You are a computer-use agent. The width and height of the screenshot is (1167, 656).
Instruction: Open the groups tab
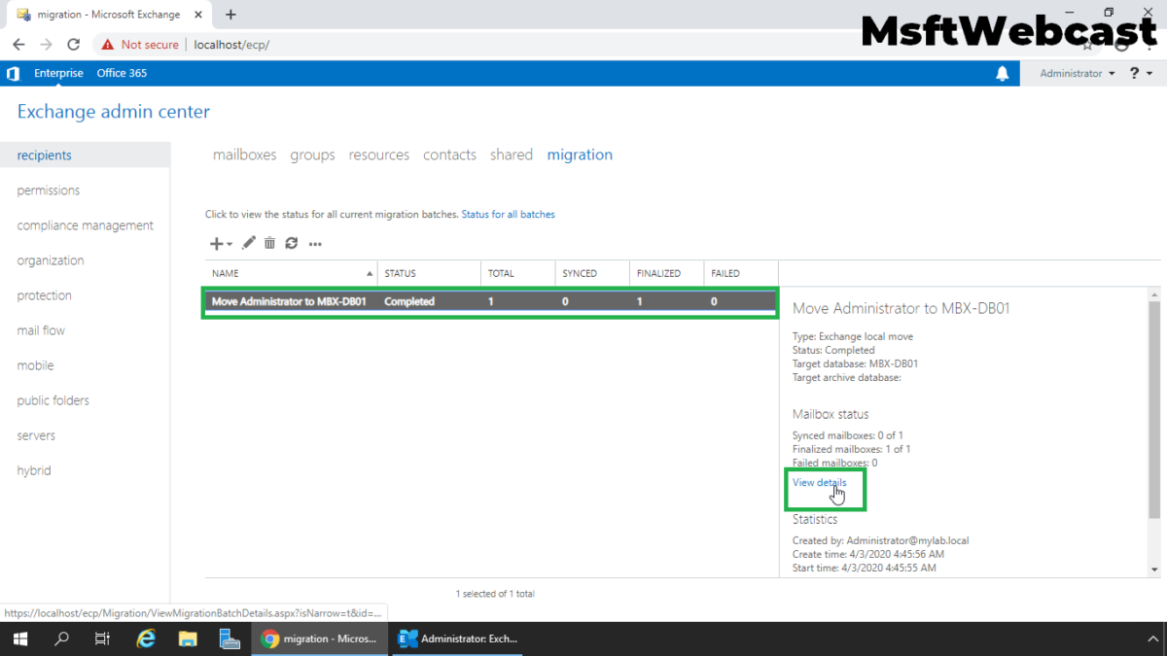[312, 155]
